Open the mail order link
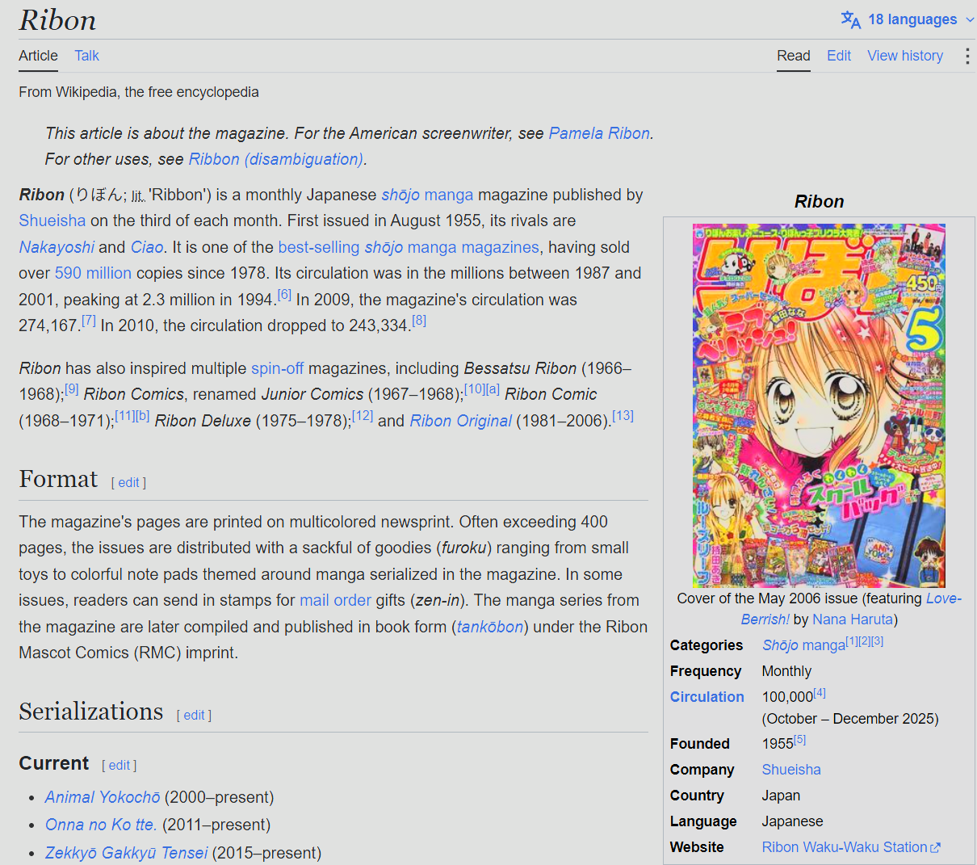 pyautogui.click(x=335, y=600)
